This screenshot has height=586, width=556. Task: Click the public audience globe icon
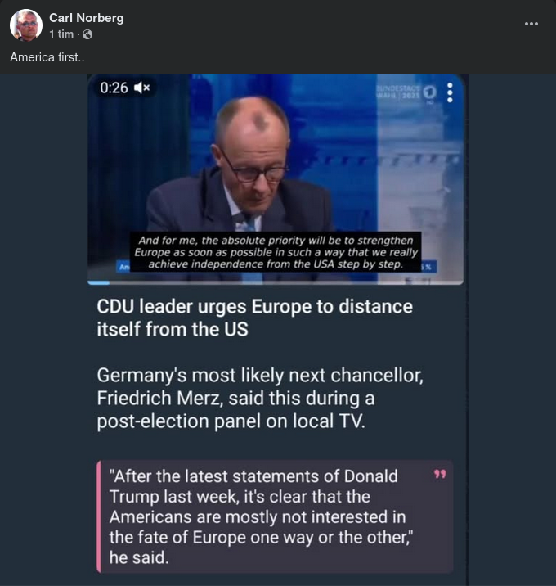87,34
